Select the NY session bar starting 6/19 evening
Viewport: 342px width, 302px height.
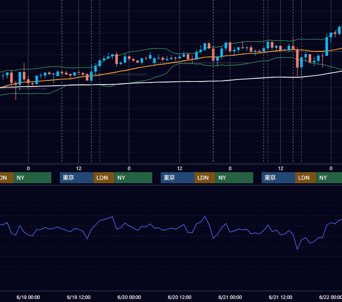click(x=133, y=178)
